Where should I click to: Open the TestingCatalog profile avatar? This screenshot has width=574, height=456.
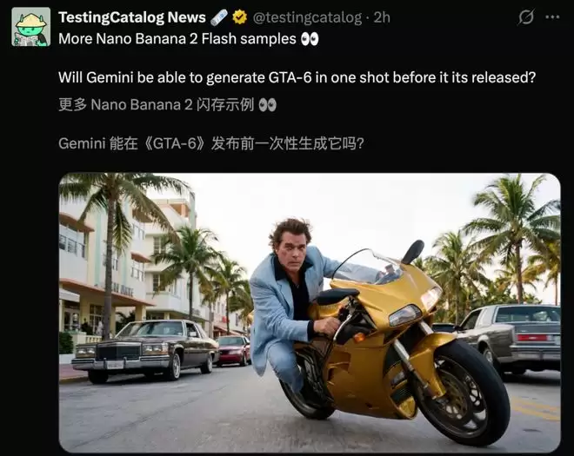30,27
